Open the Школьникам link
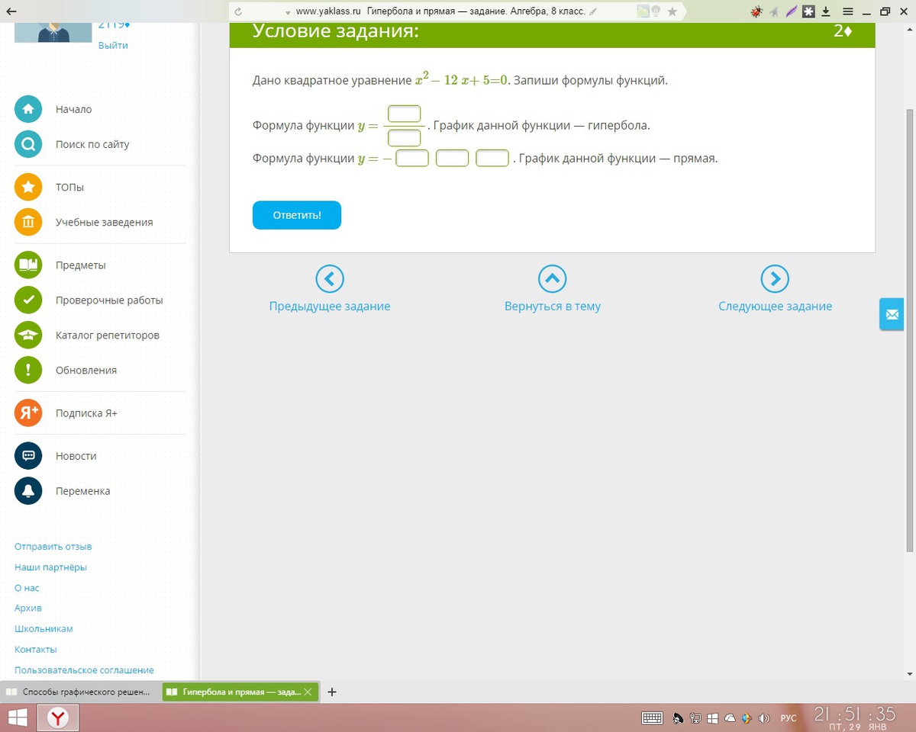Screen dimensions: 916x732 click(44, 629)
